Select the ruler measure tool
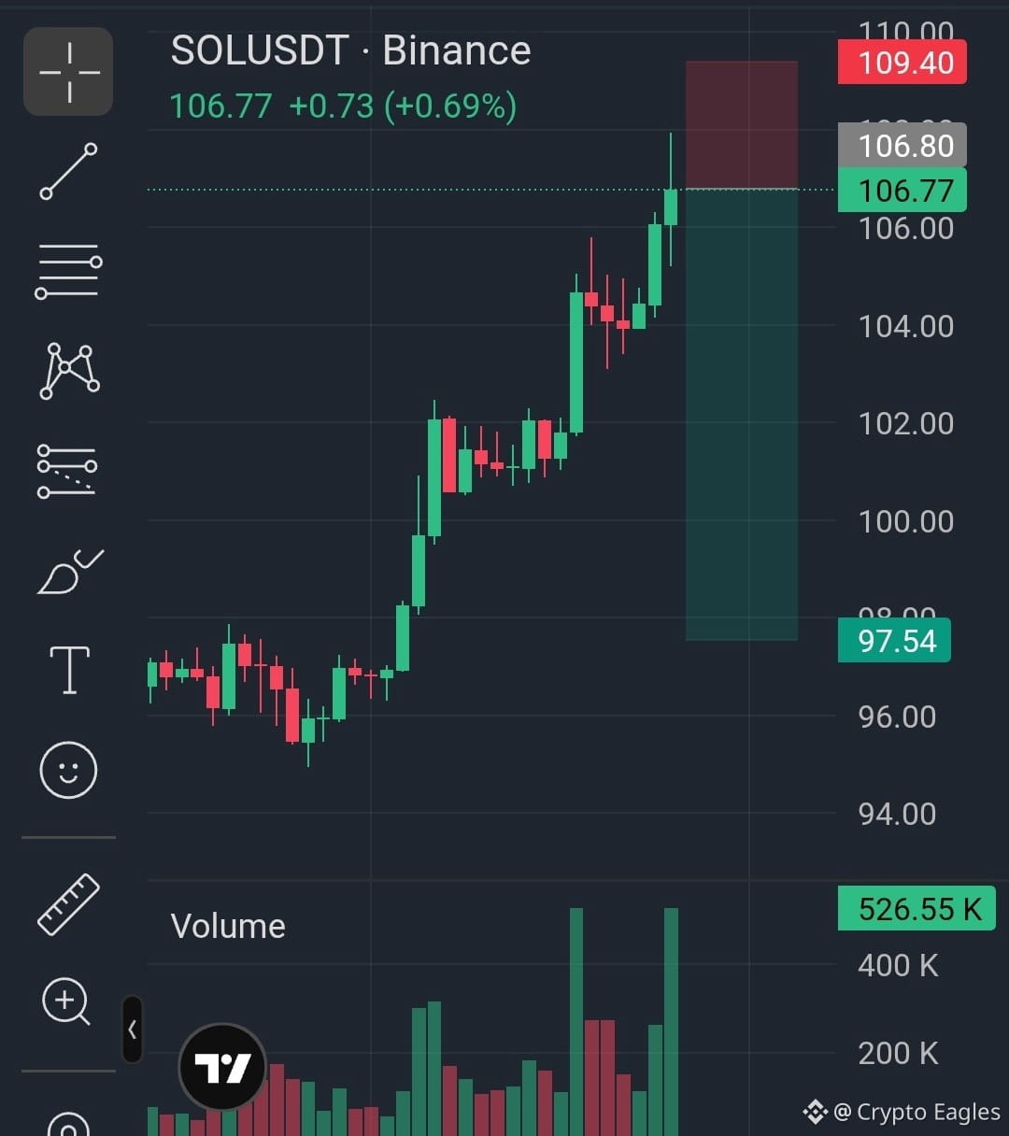1009x1136 pixels. pos(68,904)
